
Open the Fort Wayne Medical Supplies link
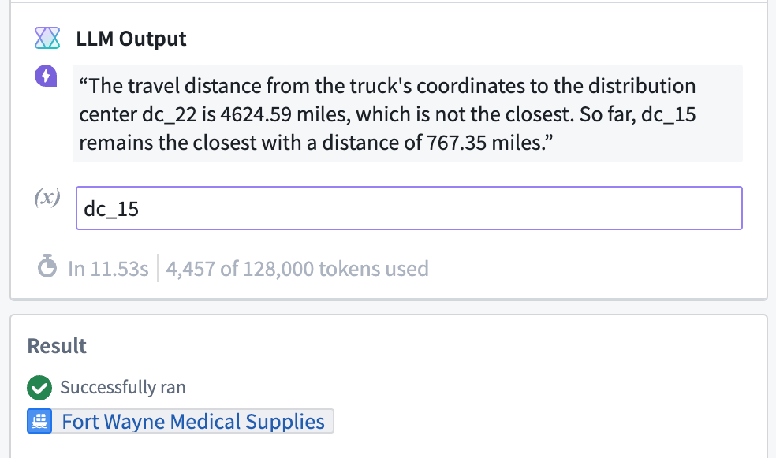click(193, 422)
